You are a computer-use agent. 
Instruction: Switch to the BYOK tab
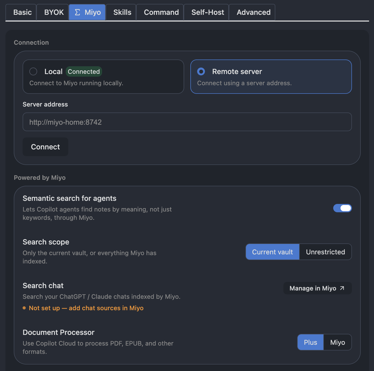click(52, 12)
